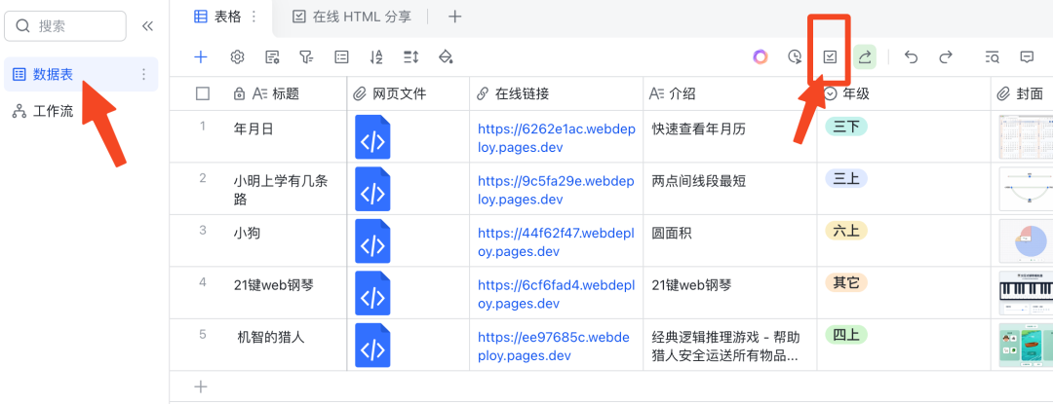Image resolution: width=1053 pixels, height=404 pixels.
Task: Open HTML file icon in 年月日 row
Action: [372, 136]
